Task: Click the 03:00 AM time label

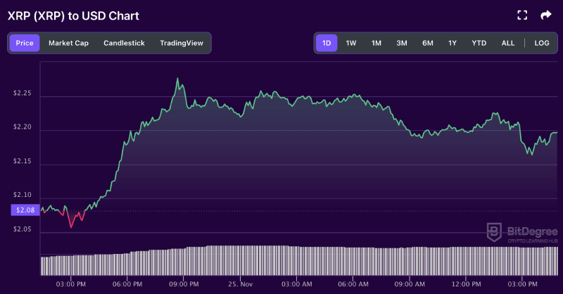Action: pos(296,284)
